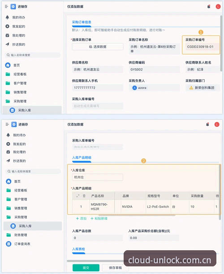Image resolution: width=224 pixels, height=274 pixels.
Task: Click 保存草稿 save draft button
Action: pos(115,268)
